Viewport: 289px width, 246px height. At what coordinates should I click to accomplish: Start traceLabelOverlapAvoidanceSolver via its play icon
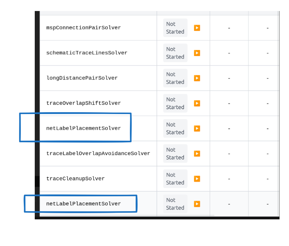(197, 154)
